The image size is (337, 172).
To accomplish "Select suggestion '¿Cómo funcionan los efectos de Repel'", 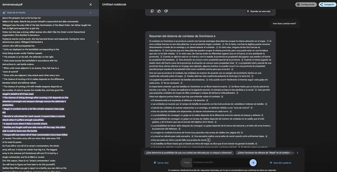I will 265,153.
